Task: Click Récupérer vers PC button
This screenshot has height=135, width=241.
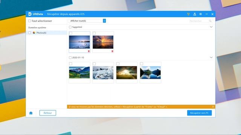Action: click(x=199, y=113)
